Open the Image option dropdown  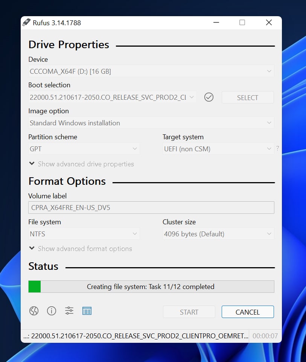[151, 123]
